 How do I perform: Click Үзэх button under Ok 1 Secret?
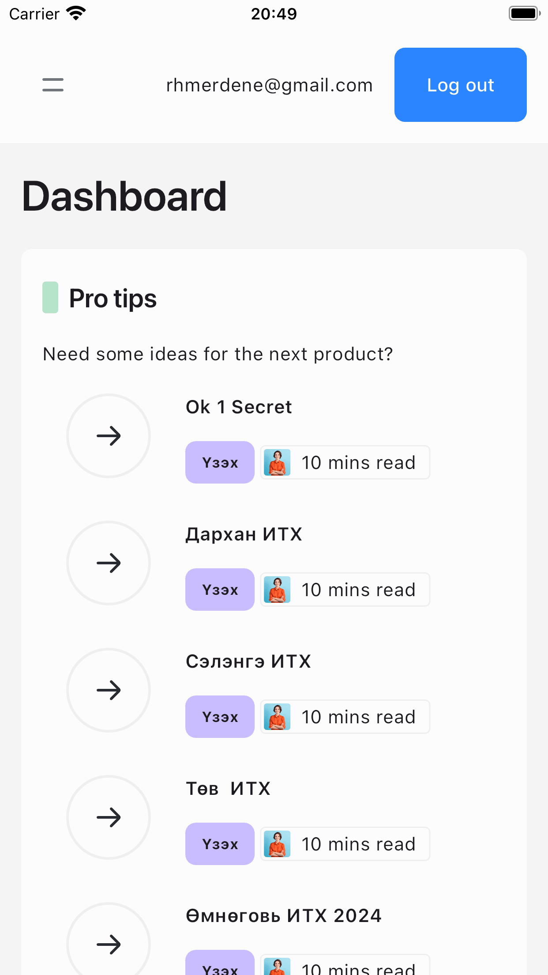tap(220, 462)
